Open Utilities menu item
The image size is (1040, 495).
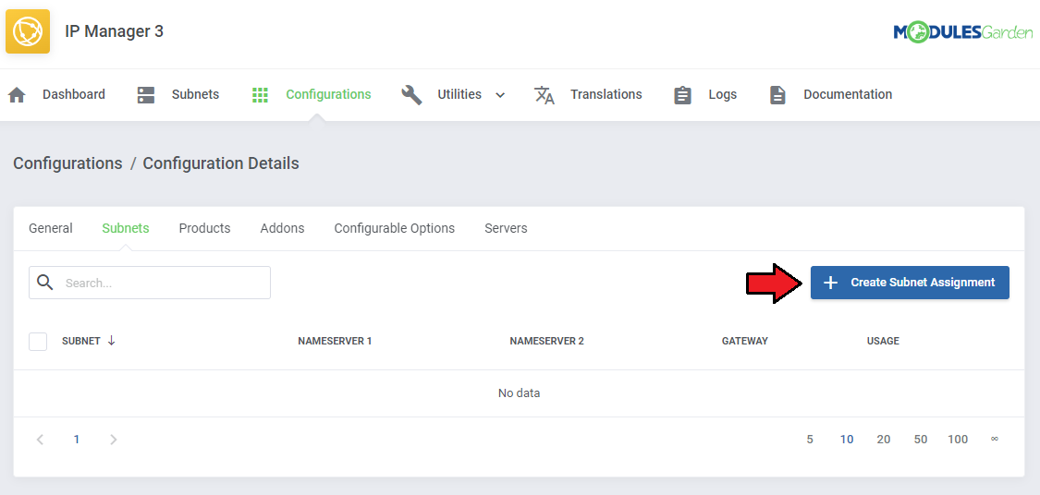point(459,94)
